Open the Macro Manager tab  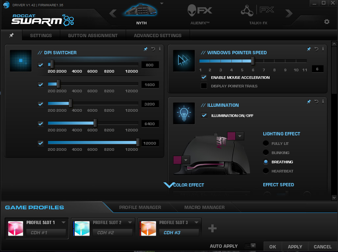pos(204,207)
